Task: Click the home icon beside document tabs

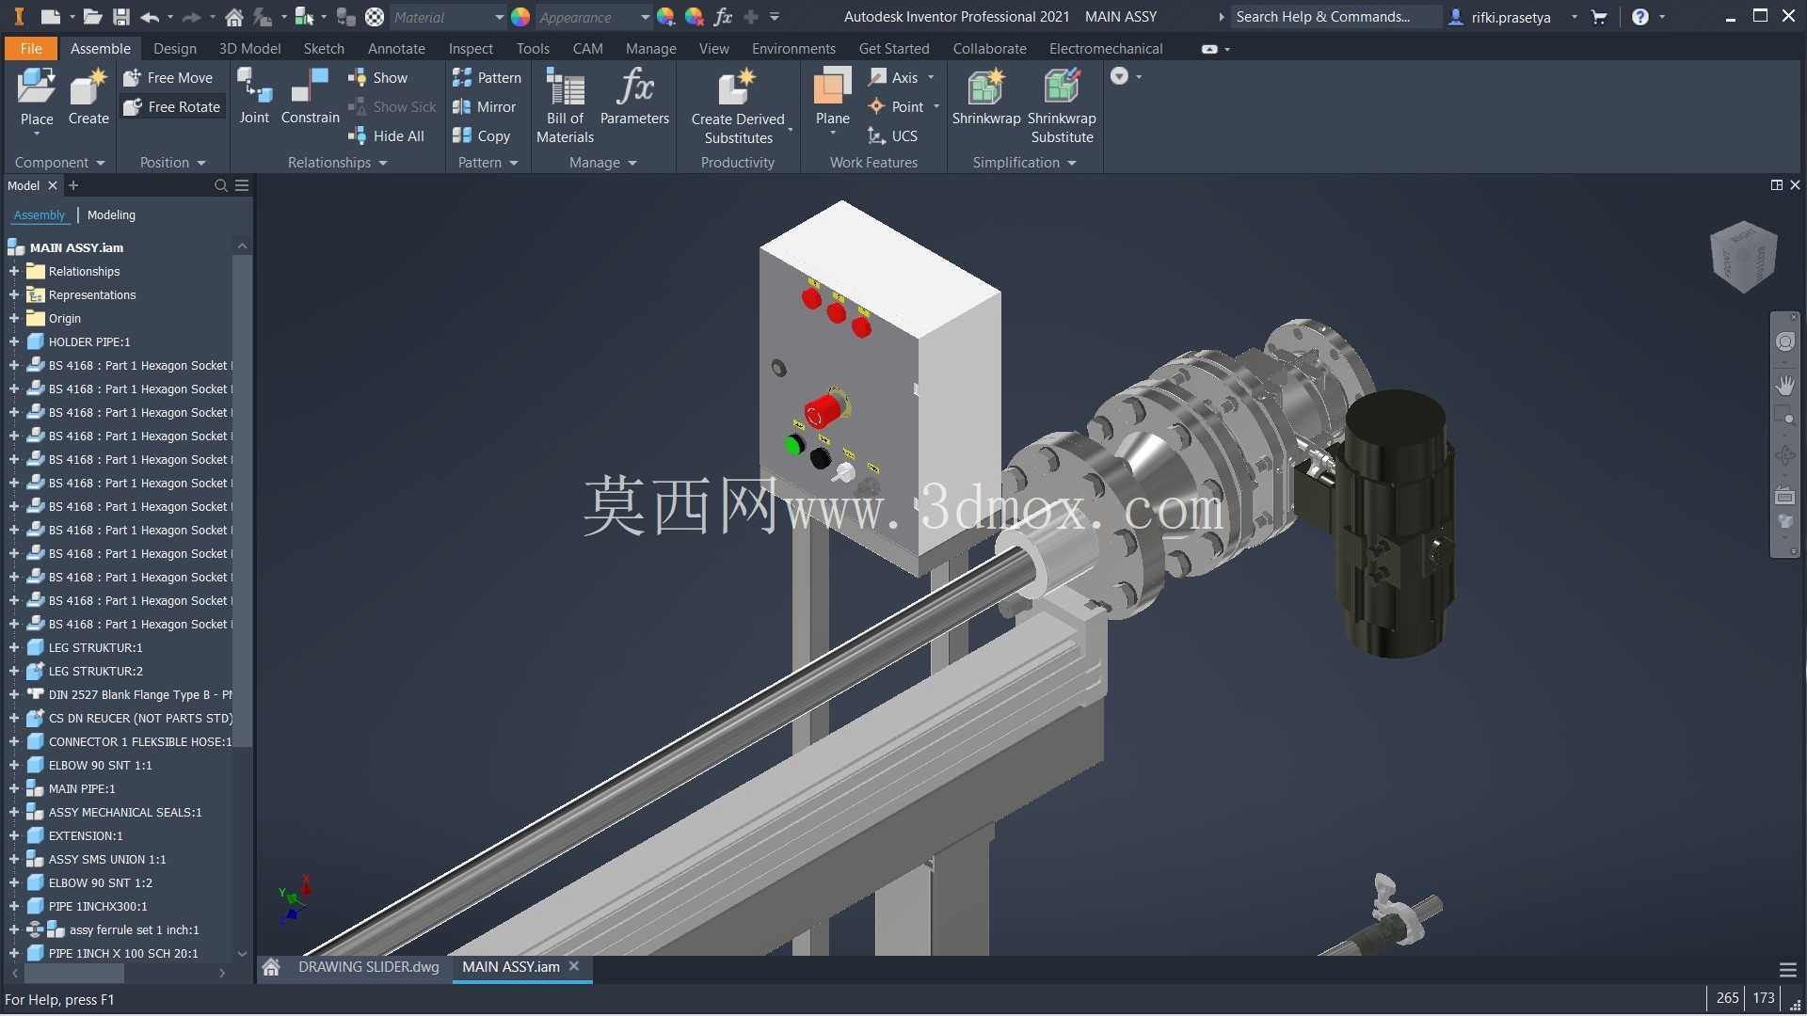Action: point(271,967)
